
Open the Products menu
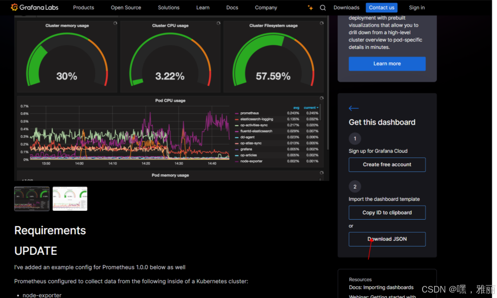tap(83, 7)
